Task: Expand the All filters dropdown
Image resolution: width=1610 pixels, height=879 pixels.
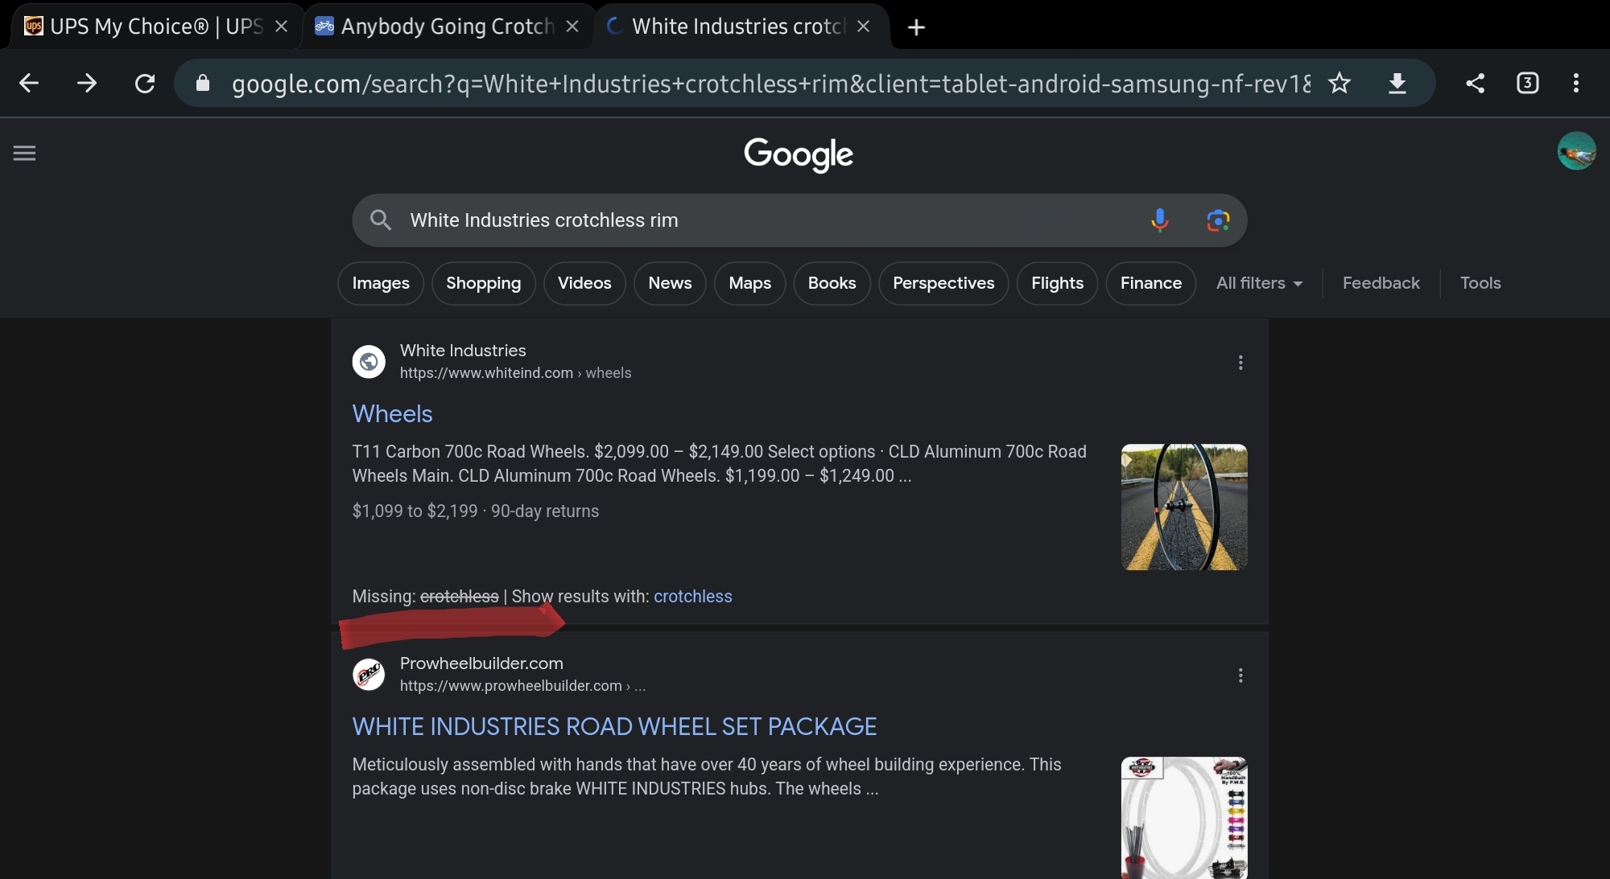Action: [1259, 283]
